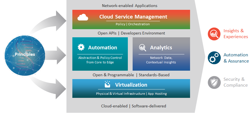Click the Virtualization pixel box icon
252x113 pixels.
(108, 84)
